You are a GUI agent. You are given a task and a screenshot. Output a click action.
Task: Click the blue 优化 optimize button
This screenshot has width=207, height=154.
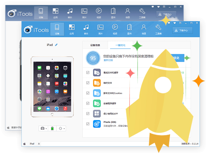(177, 58)
